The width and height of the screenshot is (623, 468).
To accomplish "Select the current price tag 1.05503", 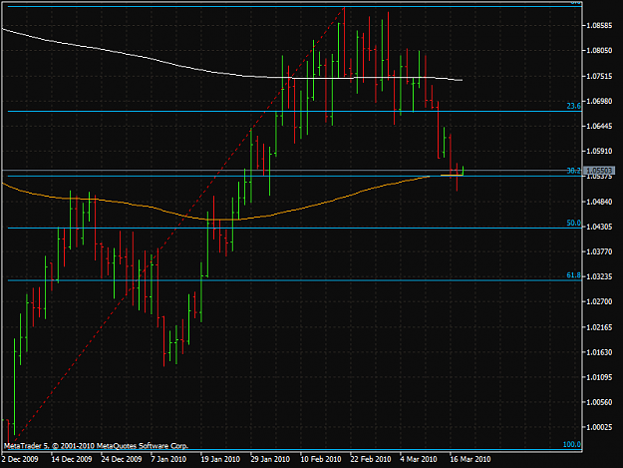I will [600, 171].
